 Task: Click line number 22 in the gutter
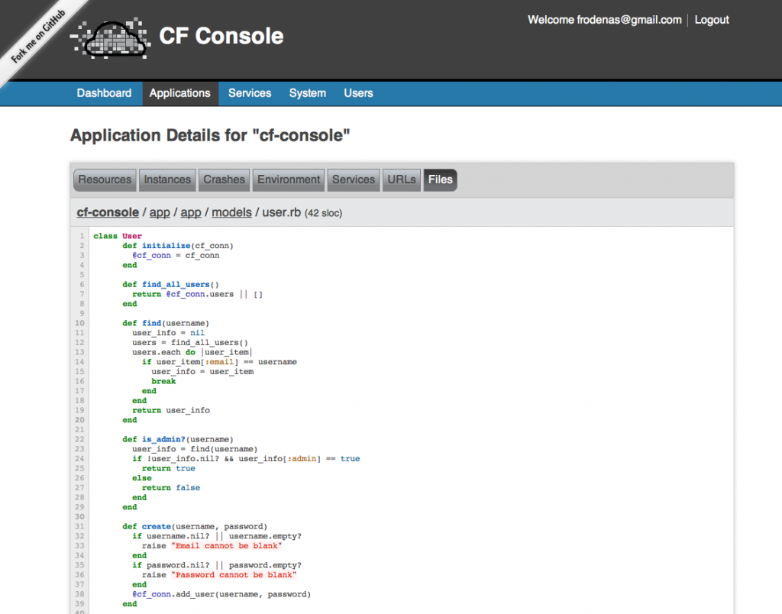click(x=79, y=439)
